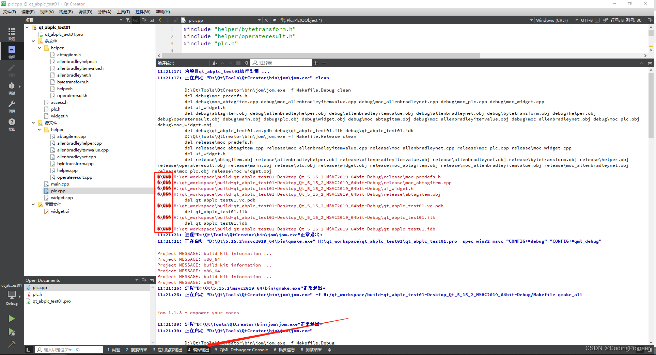The width and height of the screenshot is (656, 355).
Task: Select widget.ui in the project tree
Action: 60,211
